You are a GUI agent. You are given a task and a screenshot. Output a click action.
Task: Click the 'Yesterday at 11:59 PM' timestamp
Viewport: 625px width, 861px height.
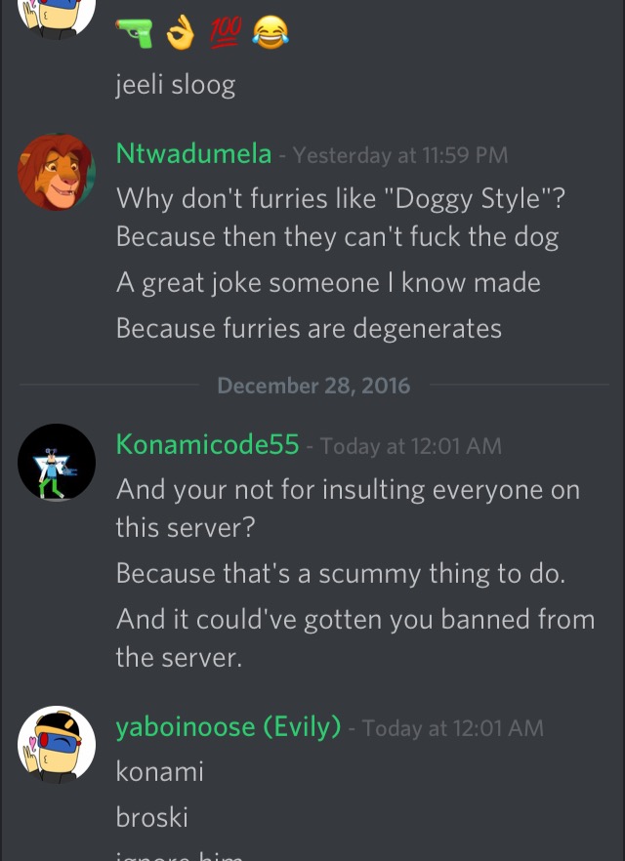399,155
